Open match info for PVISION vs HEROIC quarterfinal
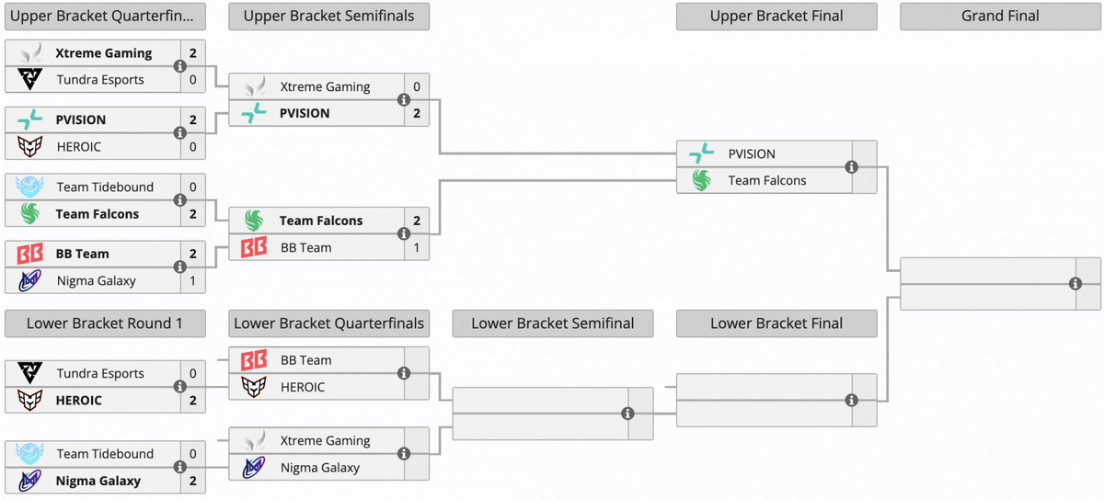 [180, 133]
